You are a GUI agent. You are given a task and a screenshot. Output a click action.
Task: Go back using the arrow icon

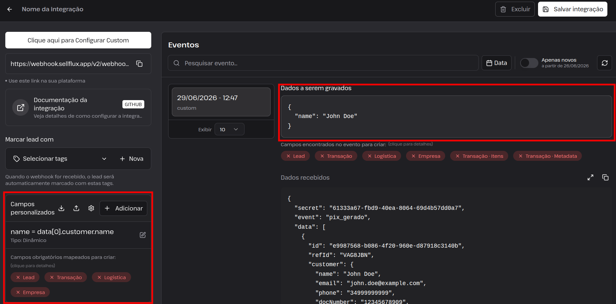pos(10,9)
